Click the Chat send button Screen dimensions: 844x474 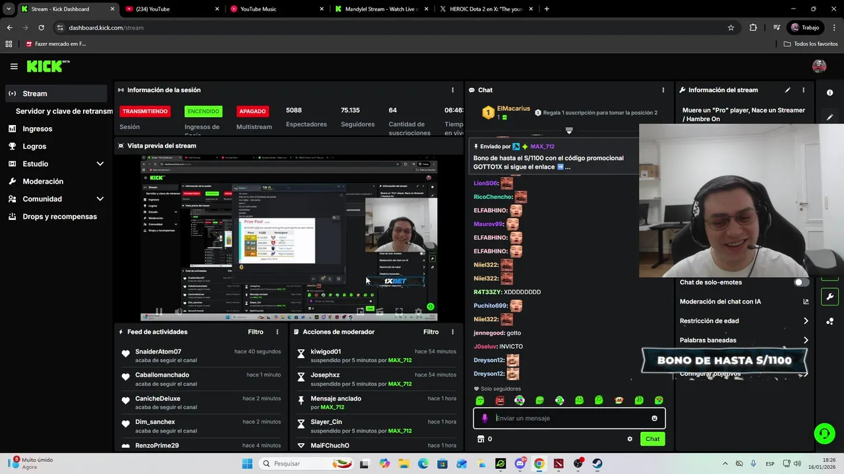pyautogui.click(x=652, y=439)
